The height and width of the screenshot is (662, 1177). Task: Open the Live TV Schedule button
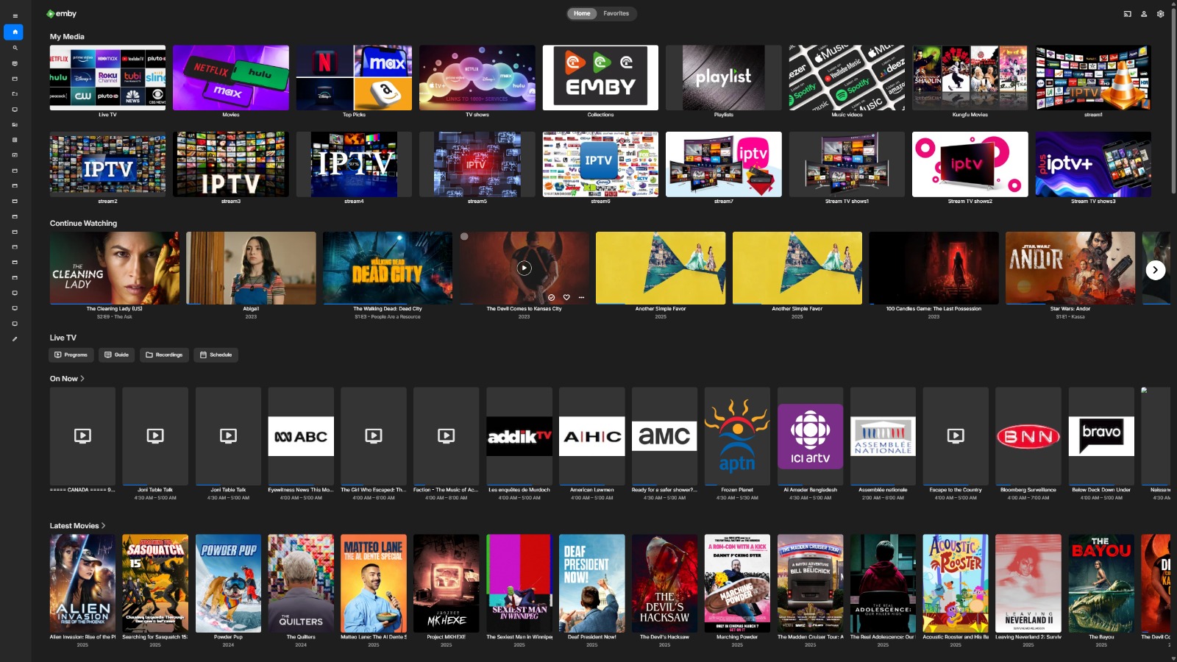coord(216,355)
